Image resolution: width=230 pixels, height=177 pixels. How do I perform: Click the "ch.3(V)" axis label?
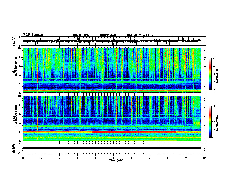pyautogui.click(x=14, y=148)
